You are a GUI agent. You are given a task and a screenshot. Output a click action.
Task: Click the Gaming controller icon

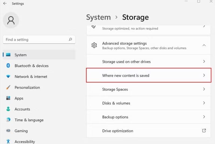(8, 131)
